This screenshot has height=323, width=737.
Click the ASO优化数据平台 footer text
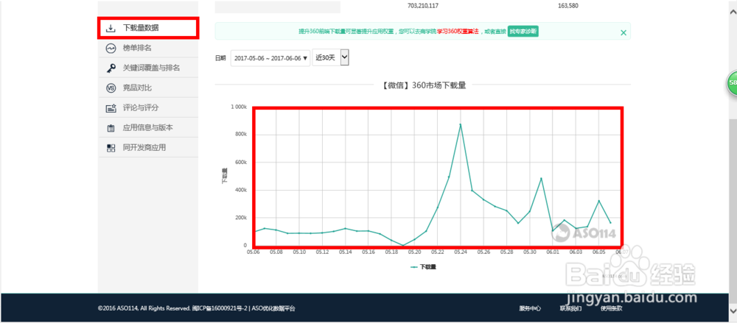click(x=274, y=308)
